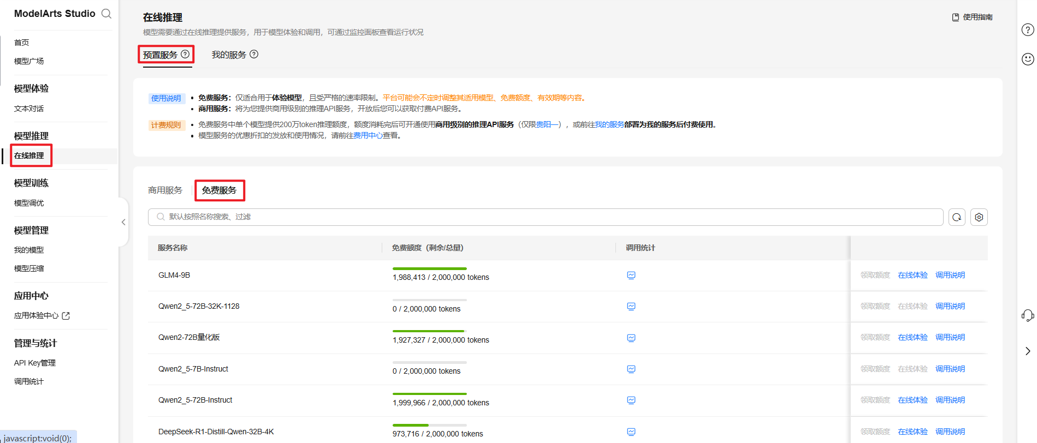Open API Key管理 in sidebar
The width and height of the screenshot is (1037, 443).
pos(35,363)
